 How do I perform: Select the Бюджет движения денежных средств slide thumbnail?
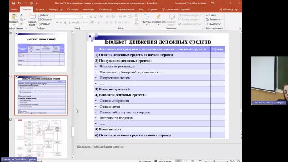click(41, 95)
